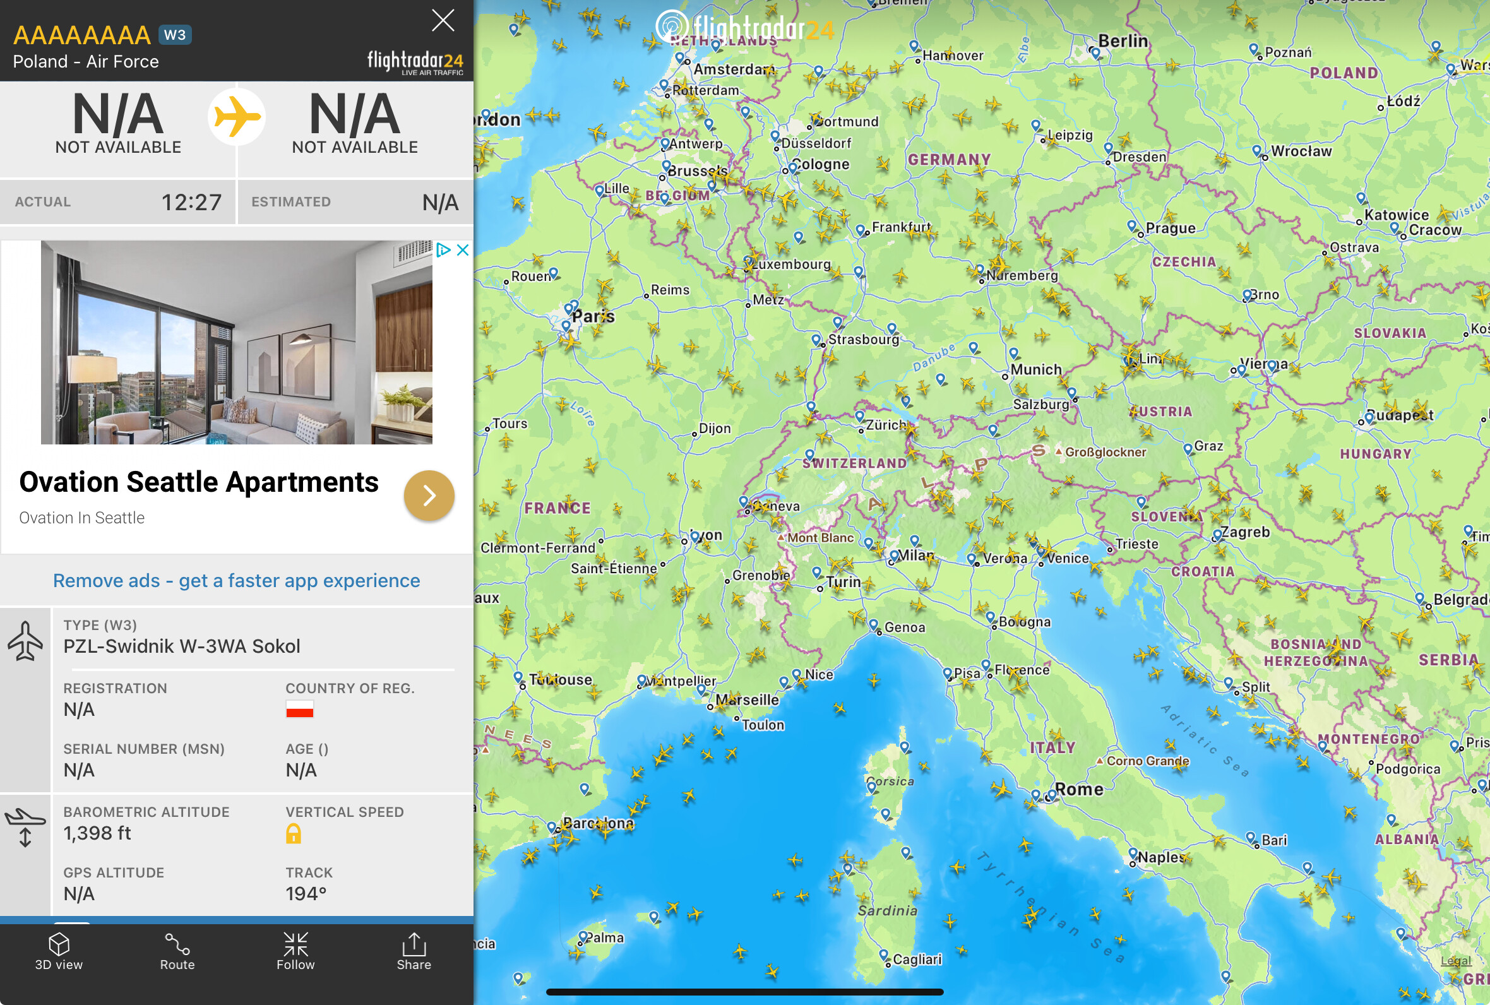This screenshot has height=1005, width=1490.
Task: Close the flight details panel
Action: pyautogui.click(x=443, y=20)
